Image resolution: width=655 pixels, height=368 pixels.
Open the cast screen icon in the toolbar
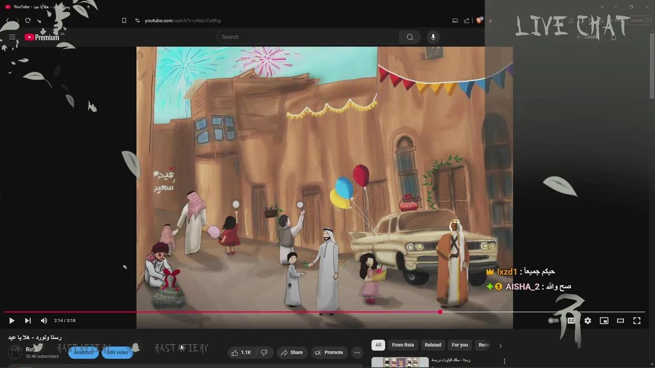pos(455,20)
